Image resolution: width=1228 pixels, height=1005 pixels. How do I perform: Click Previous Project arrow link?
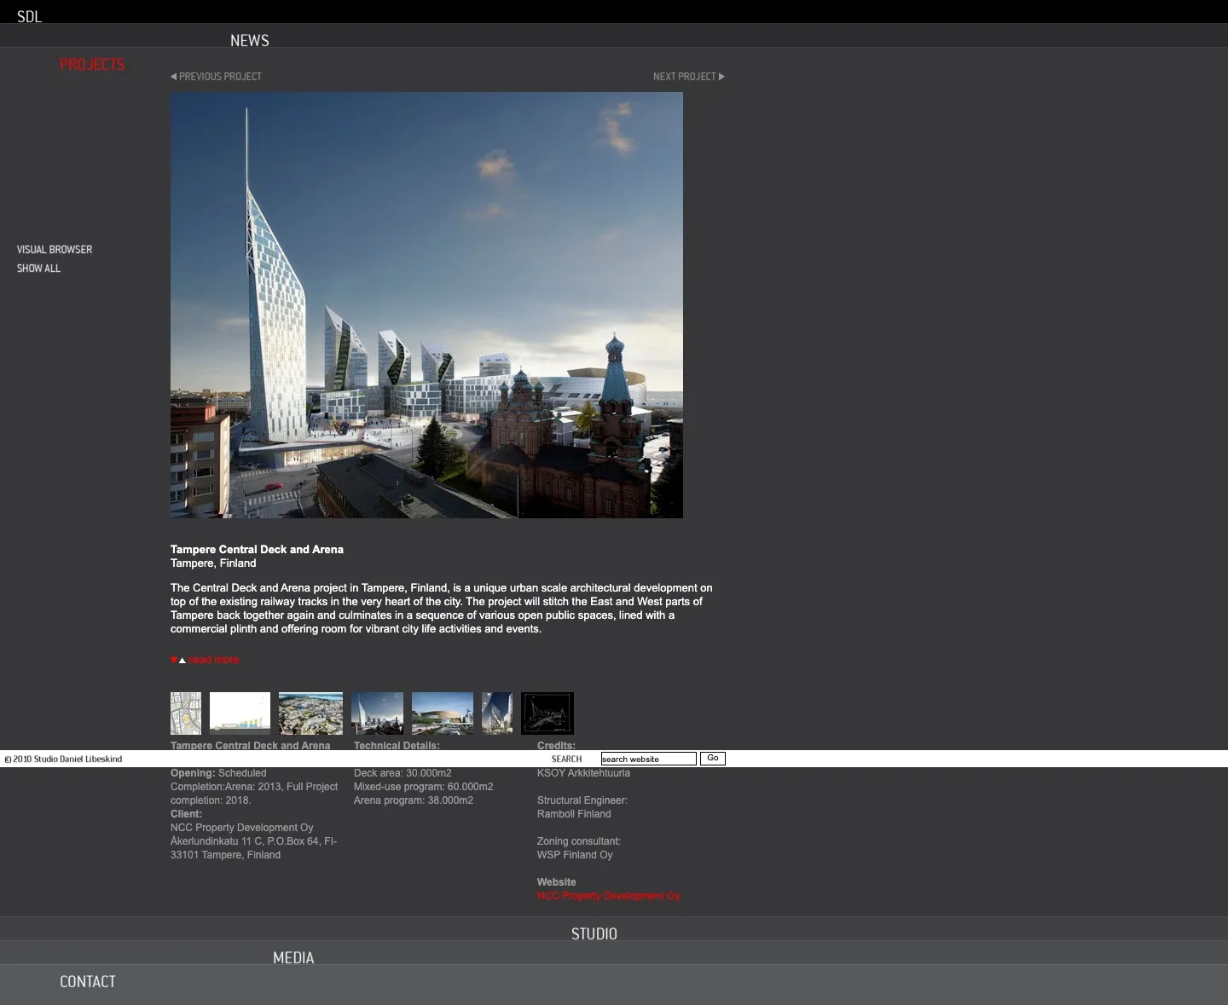pos(216,77)
